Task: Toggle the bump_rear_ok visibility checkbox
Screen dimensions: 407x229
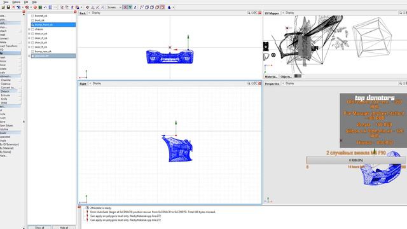Action: [x=32, y=52]
